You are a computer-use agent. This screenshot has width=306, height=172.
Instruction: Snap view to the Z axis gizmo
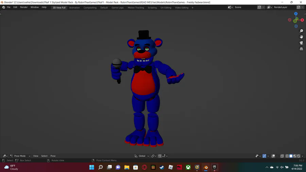click(296, 14)
